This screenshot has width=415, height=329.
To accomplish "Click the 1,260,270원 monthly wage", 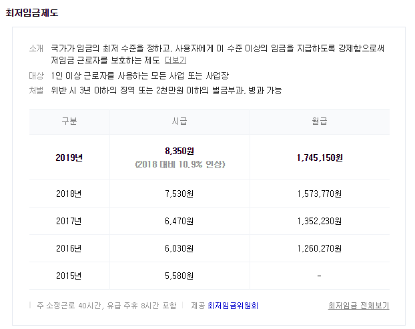I will pyautogui.click(x=319, y=248).
